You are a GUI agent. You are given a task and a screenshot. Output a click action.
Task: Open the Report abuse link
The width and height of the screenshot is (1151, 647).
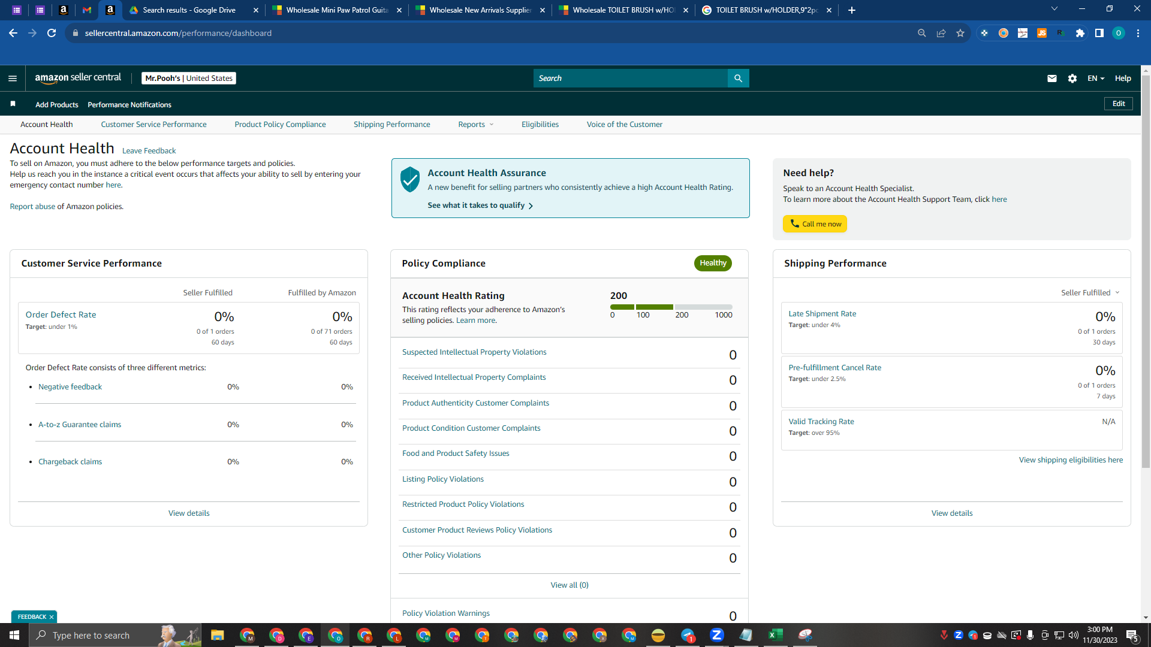point(32,207)
